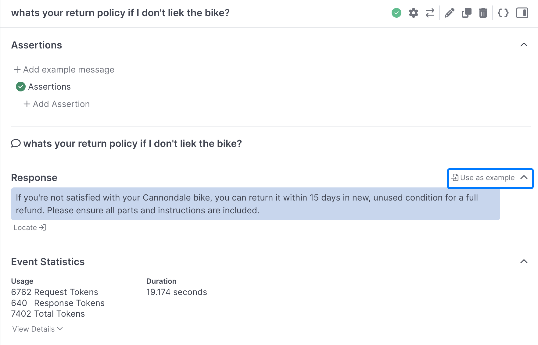Collapse the Assertions section chevron

coord(524,45)
